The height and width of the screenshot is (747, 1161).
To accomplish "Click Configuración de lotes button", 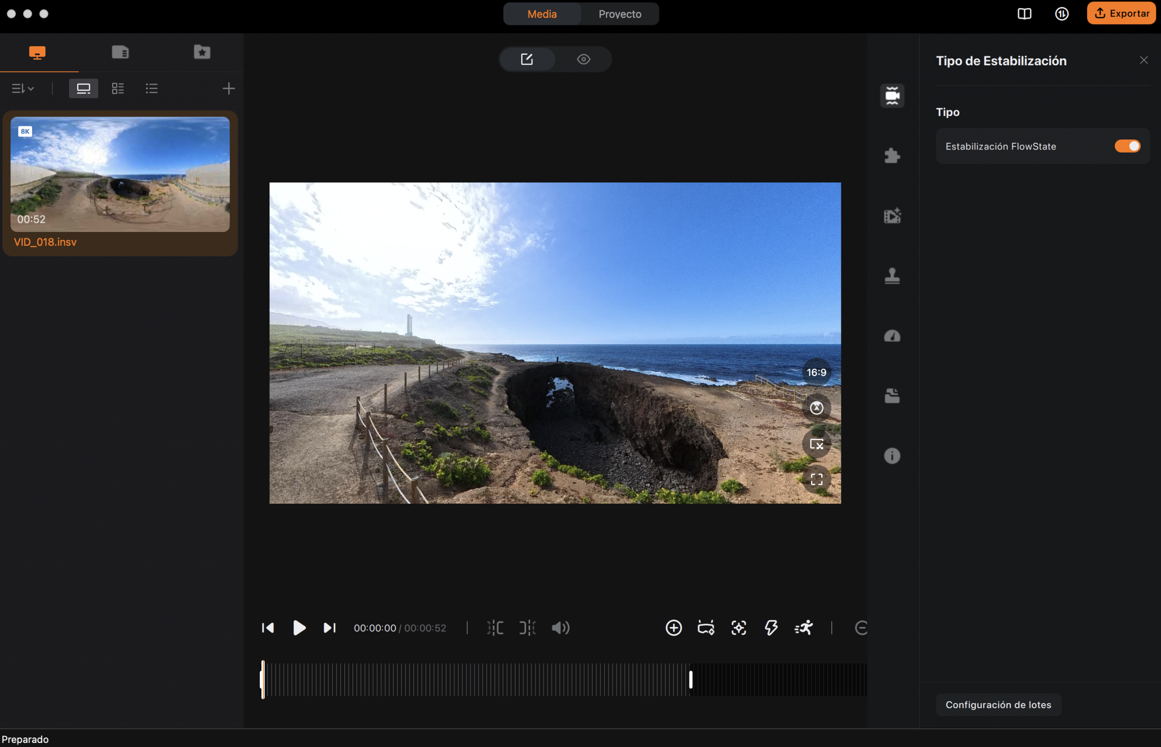I will [998, 704].
